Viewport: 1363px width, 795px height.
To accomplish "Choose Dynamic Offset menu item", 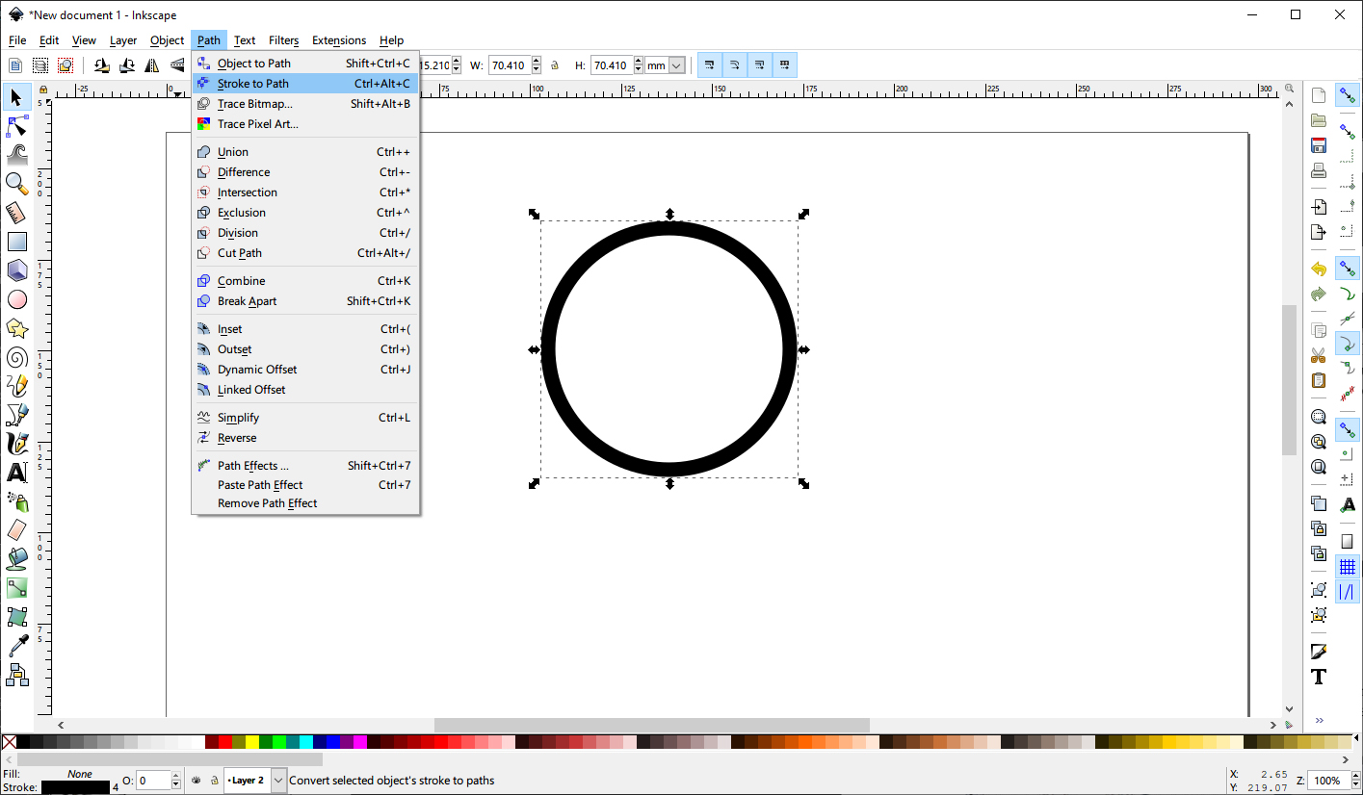I will pyautogui.click(x=305, y=370).
